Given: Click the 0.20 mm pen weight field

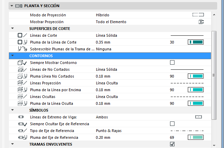Looking at the screenshot, I should coord(103,137).
